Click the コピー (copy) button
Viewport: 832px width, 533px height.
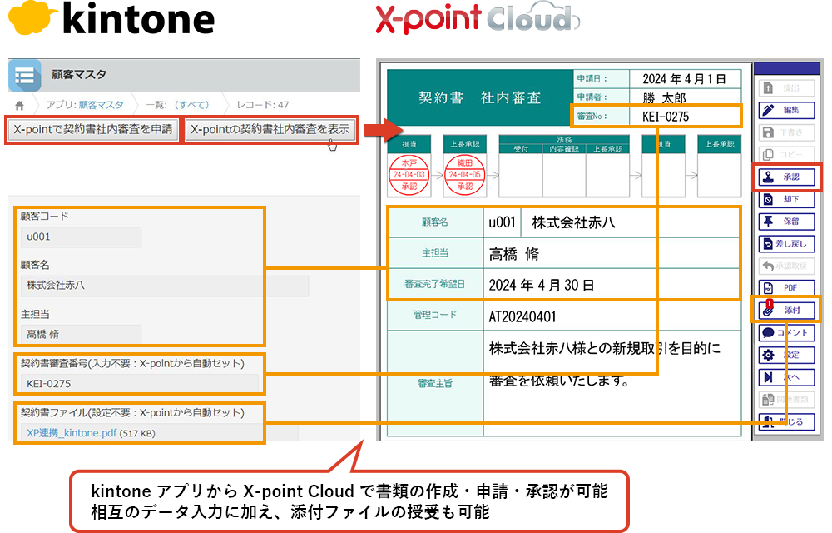[786, 154]
